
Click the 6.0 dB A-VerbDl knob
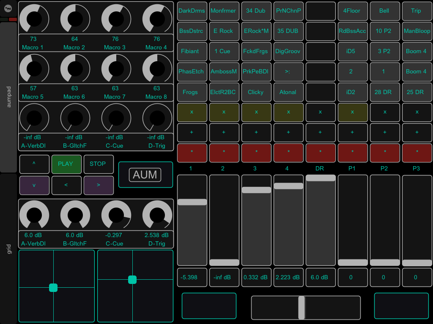click(x=34, y=215)
